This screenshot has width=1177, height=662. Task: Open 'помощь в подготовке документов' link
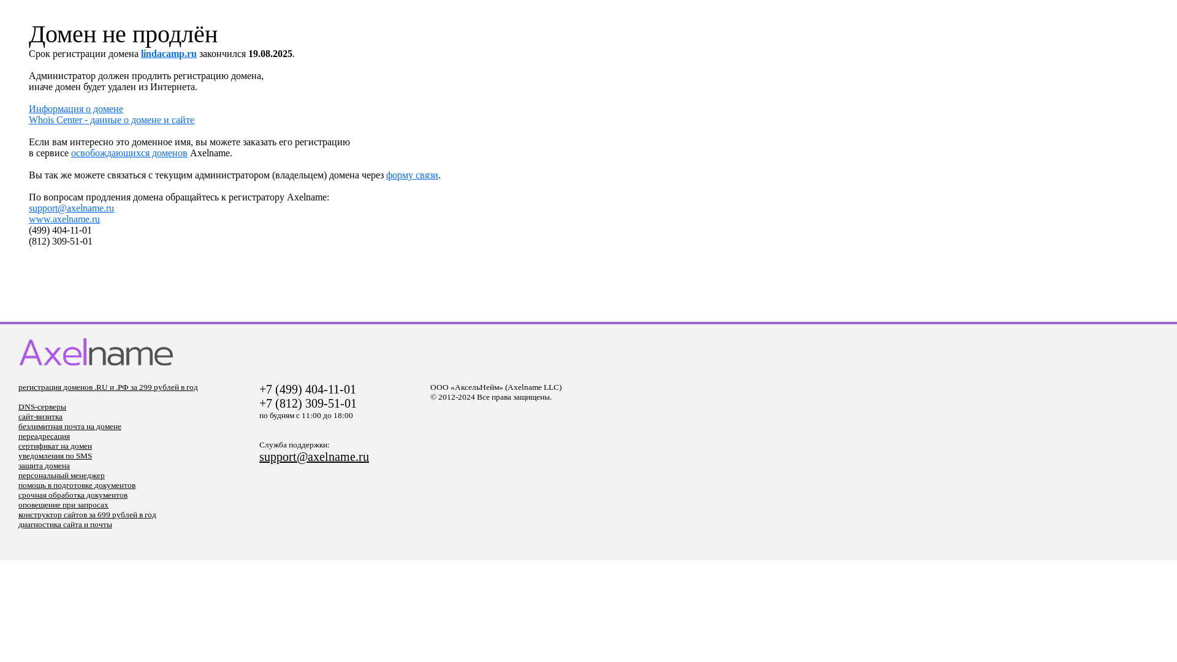click(77, 485)
